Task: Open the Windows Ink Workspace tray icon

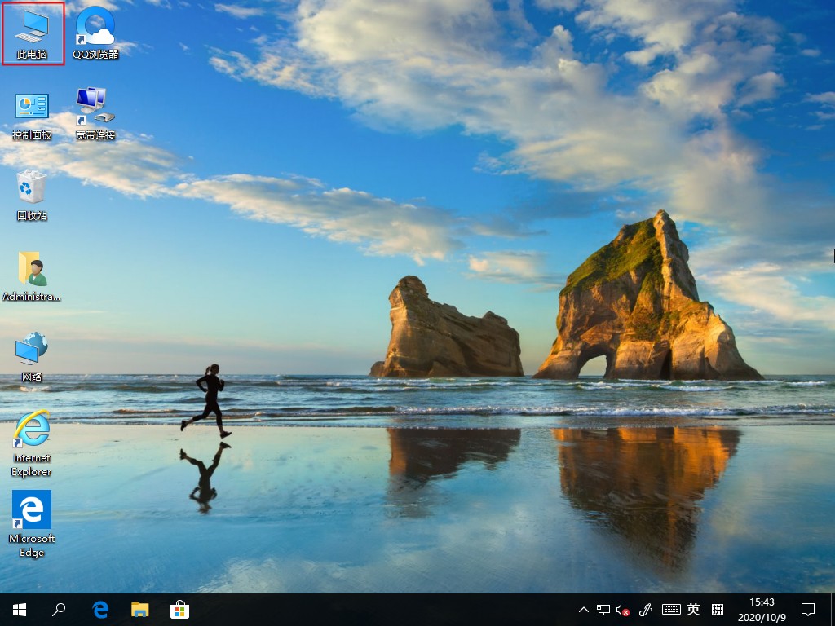Action: point(647,610)
